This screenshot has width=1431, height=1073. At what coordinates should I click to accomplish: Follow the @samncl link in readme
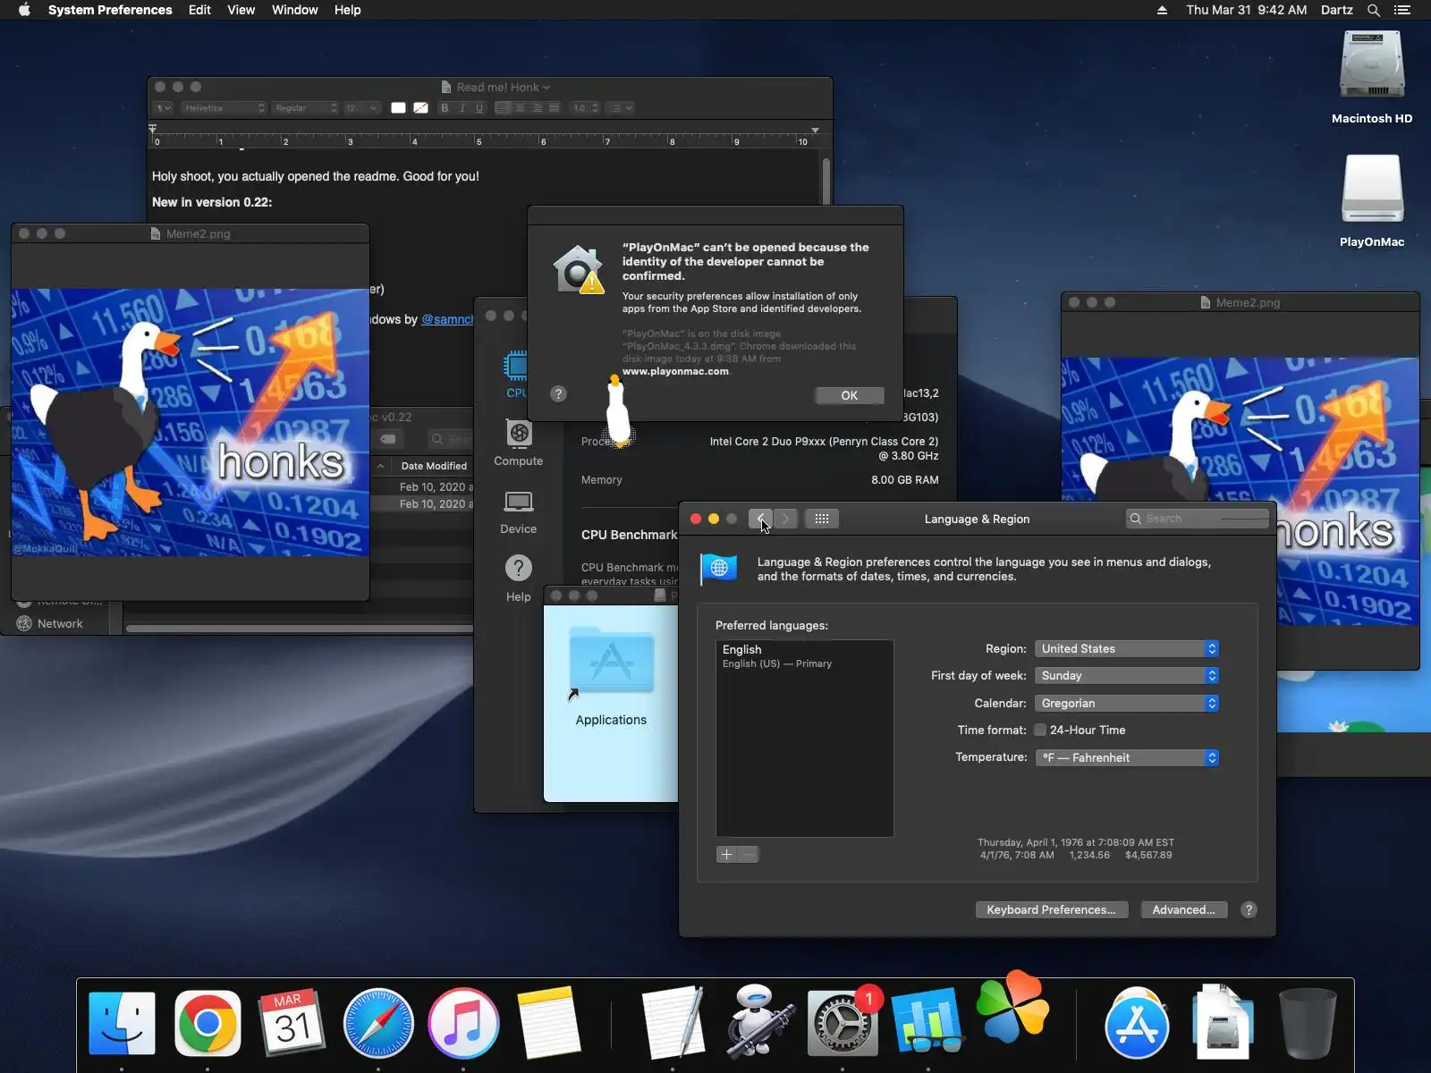tap(447, 319)
